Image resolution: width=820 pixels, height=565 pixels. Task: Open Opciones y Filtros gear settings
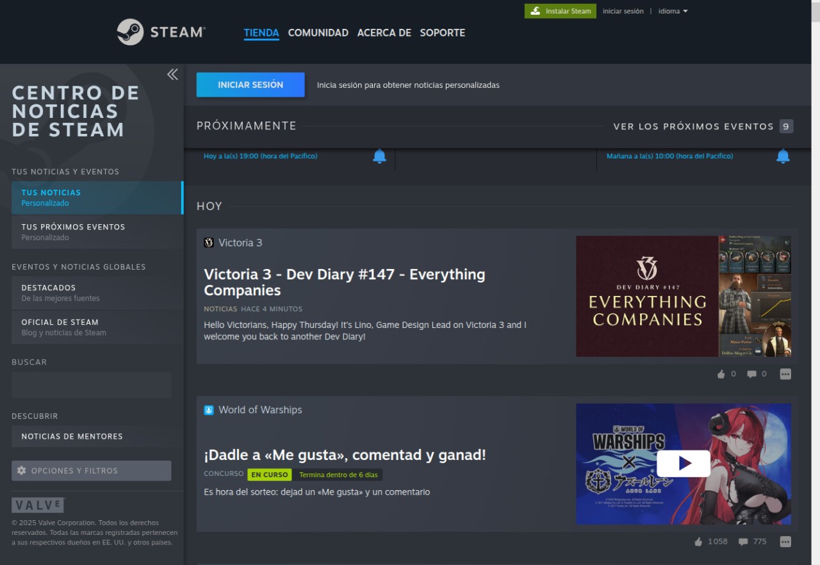point(92,471)
